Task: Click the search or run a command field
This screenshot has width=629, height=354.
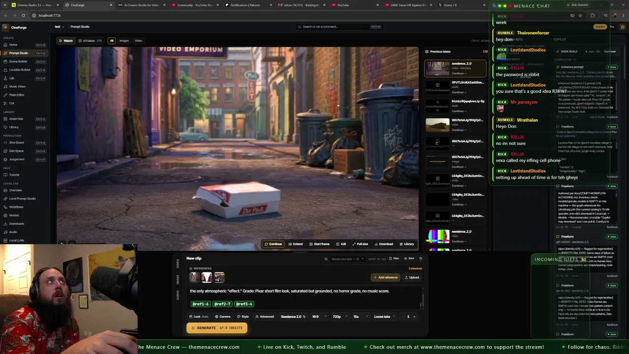Action: pos(339,27)
